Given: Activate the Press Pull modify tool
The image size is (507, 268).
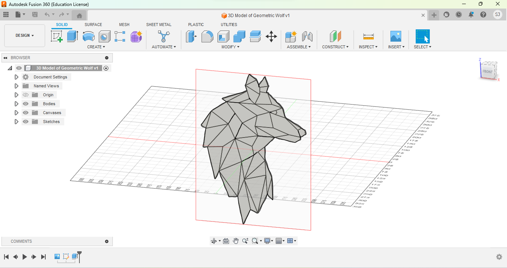Looking at the screenshot, I should 192,36.
